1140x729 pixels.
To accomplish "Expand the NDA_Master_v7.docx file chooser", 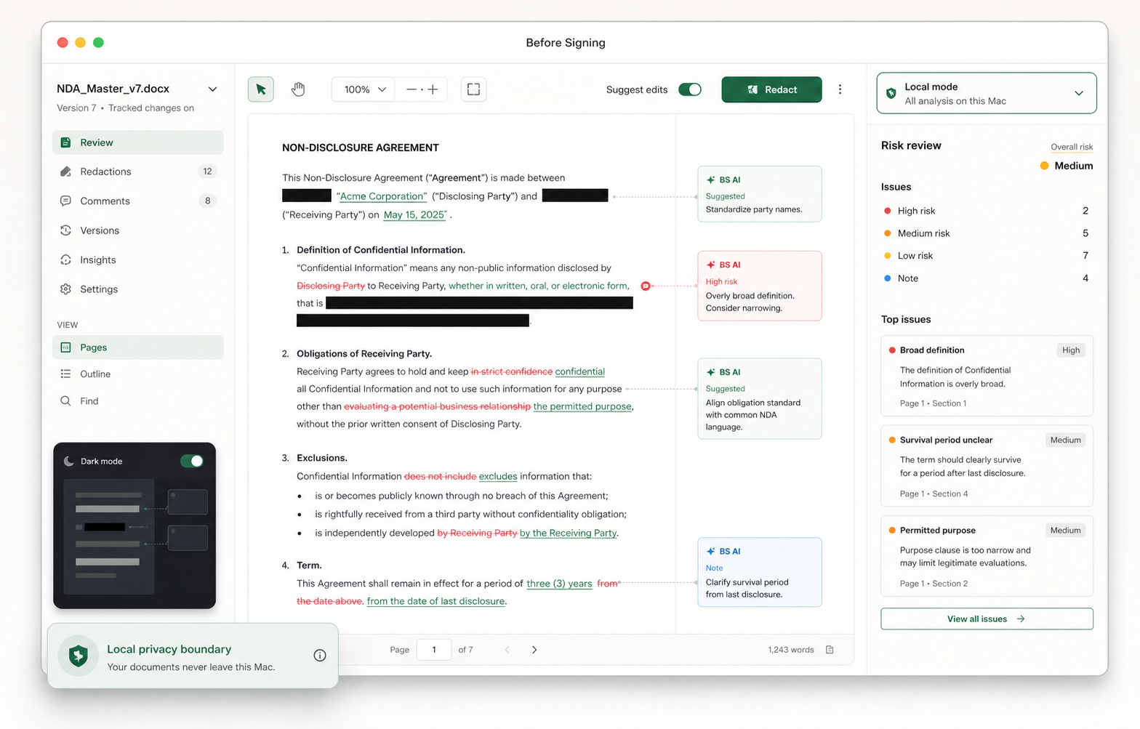I will click(x=212, y=89).
